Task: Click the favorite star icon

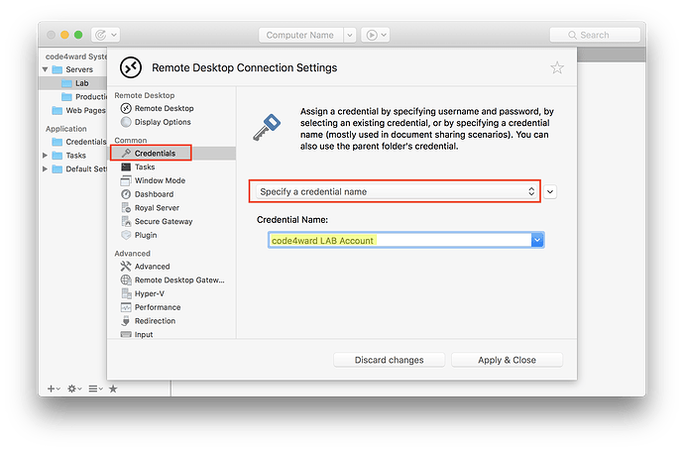Action: tap(557, 68)
